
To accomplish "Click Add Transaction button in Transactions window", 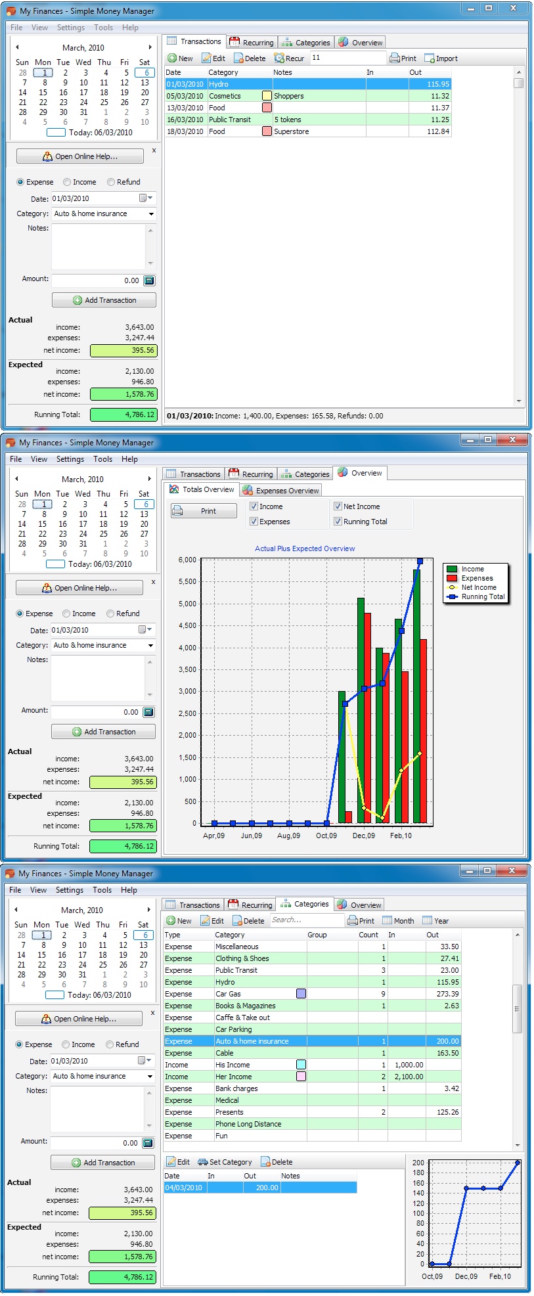I will click(x=104, y=300).
